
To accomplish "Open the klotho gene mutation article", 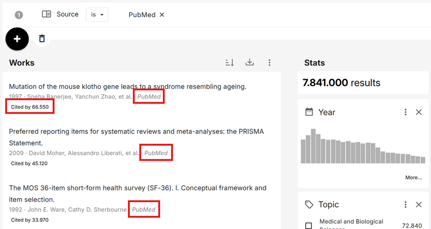I will click(128, 86).
